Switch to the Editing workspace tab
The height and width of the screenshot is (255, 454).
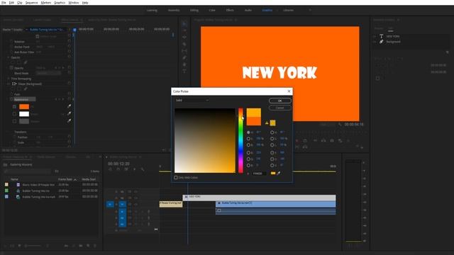pos(194,10)
